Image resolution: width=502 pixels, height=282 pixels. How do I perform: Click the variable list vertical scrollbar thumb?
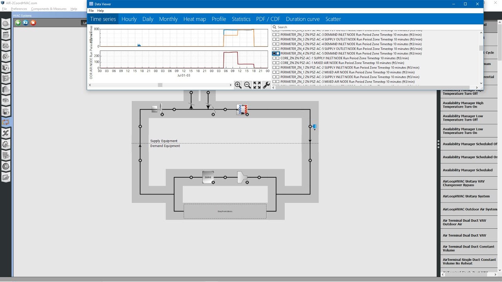click(x=481, y=48)
